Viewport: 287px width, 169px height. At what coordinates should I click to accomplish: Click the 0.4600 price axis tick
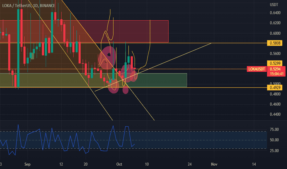pyautogui.click(x=275, y=104)
